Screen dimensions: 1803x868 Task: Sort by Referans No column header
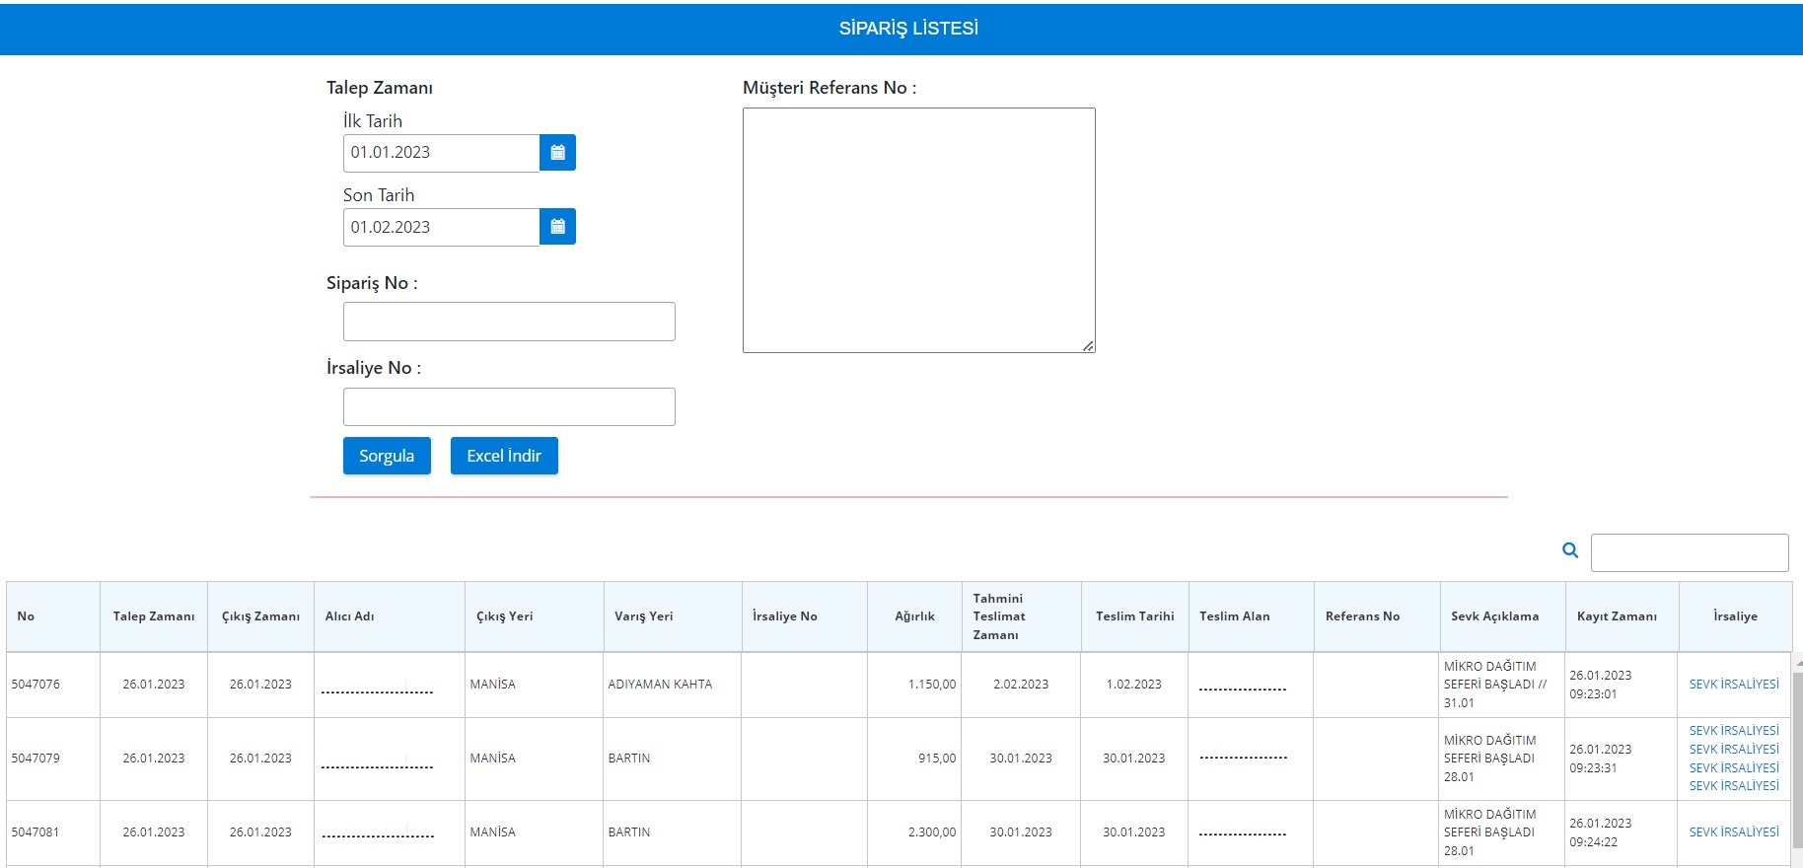[x=1377, y=616]
